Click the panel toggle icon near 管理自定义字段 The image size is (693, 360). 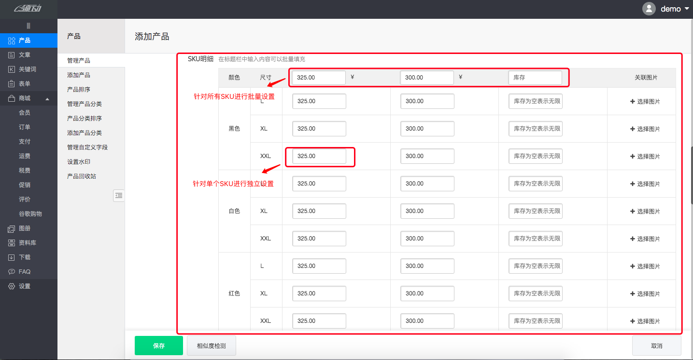point(119,196)
